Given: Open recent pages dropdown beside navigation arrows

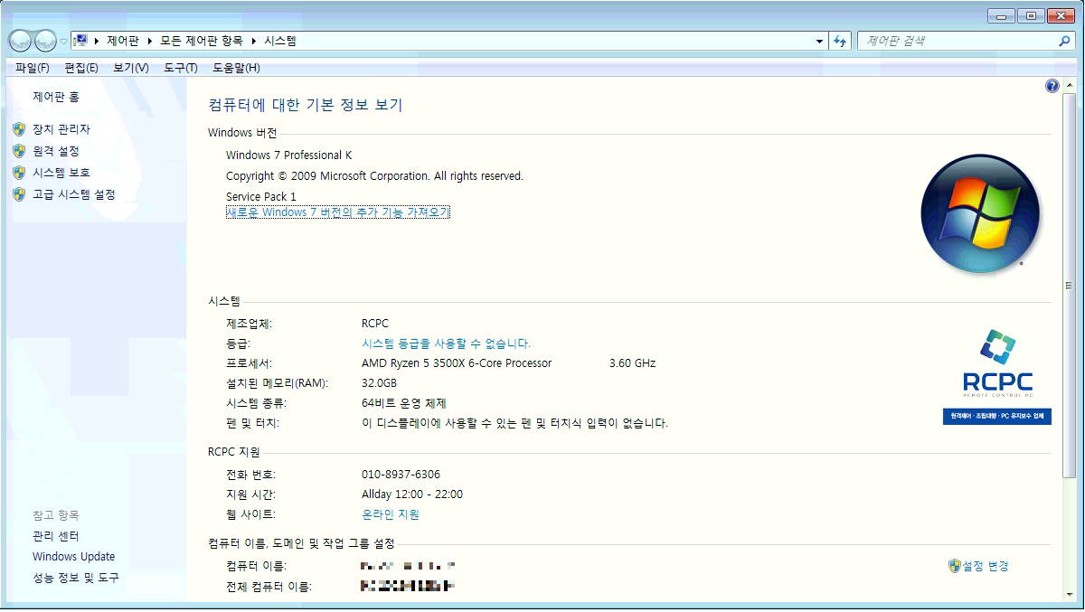Looking at the screenshot, I should point(63,42).
